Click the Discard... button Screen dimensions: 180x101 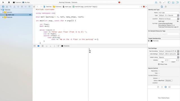coord(169,81)
